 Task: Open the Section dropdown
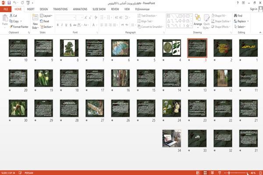pos(46,27)
